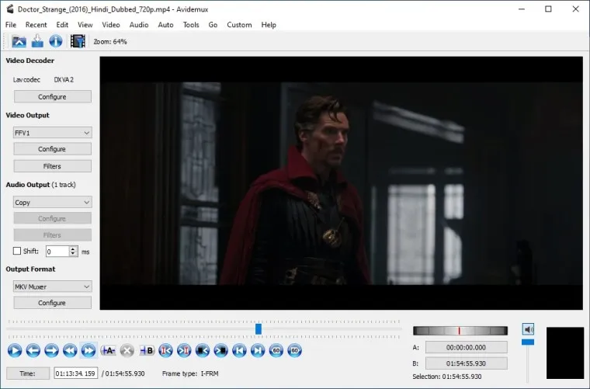Screen dimensions: 590x389
Task: Search for the next black frame
Action: (221, 351)
